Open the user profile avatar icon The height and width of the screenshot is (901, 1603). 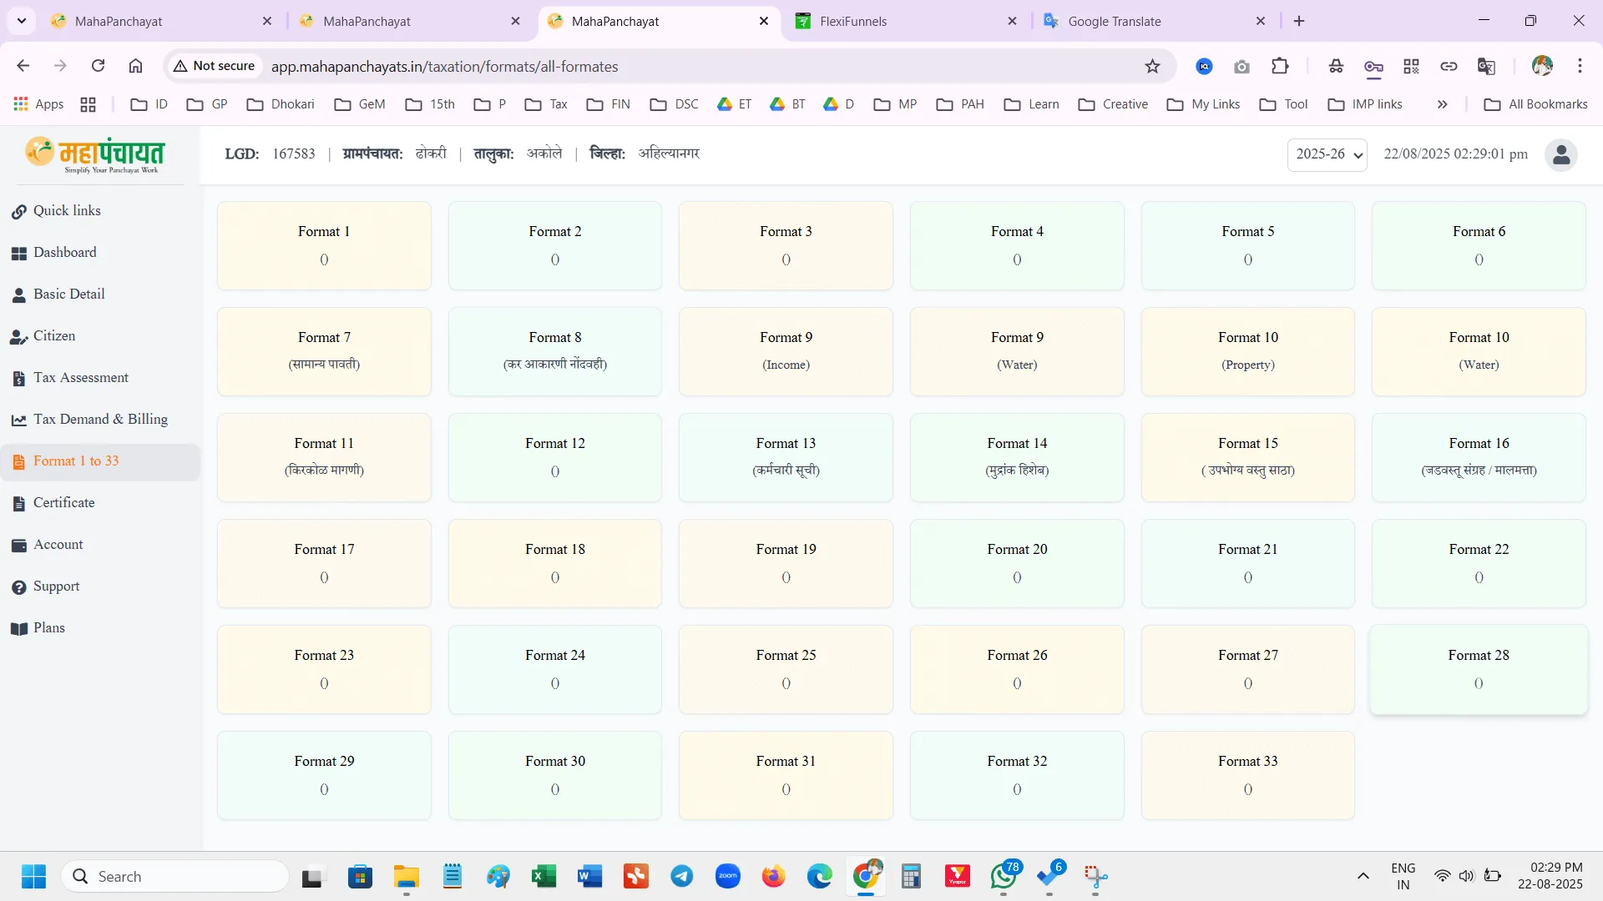tap(1560, 154)
